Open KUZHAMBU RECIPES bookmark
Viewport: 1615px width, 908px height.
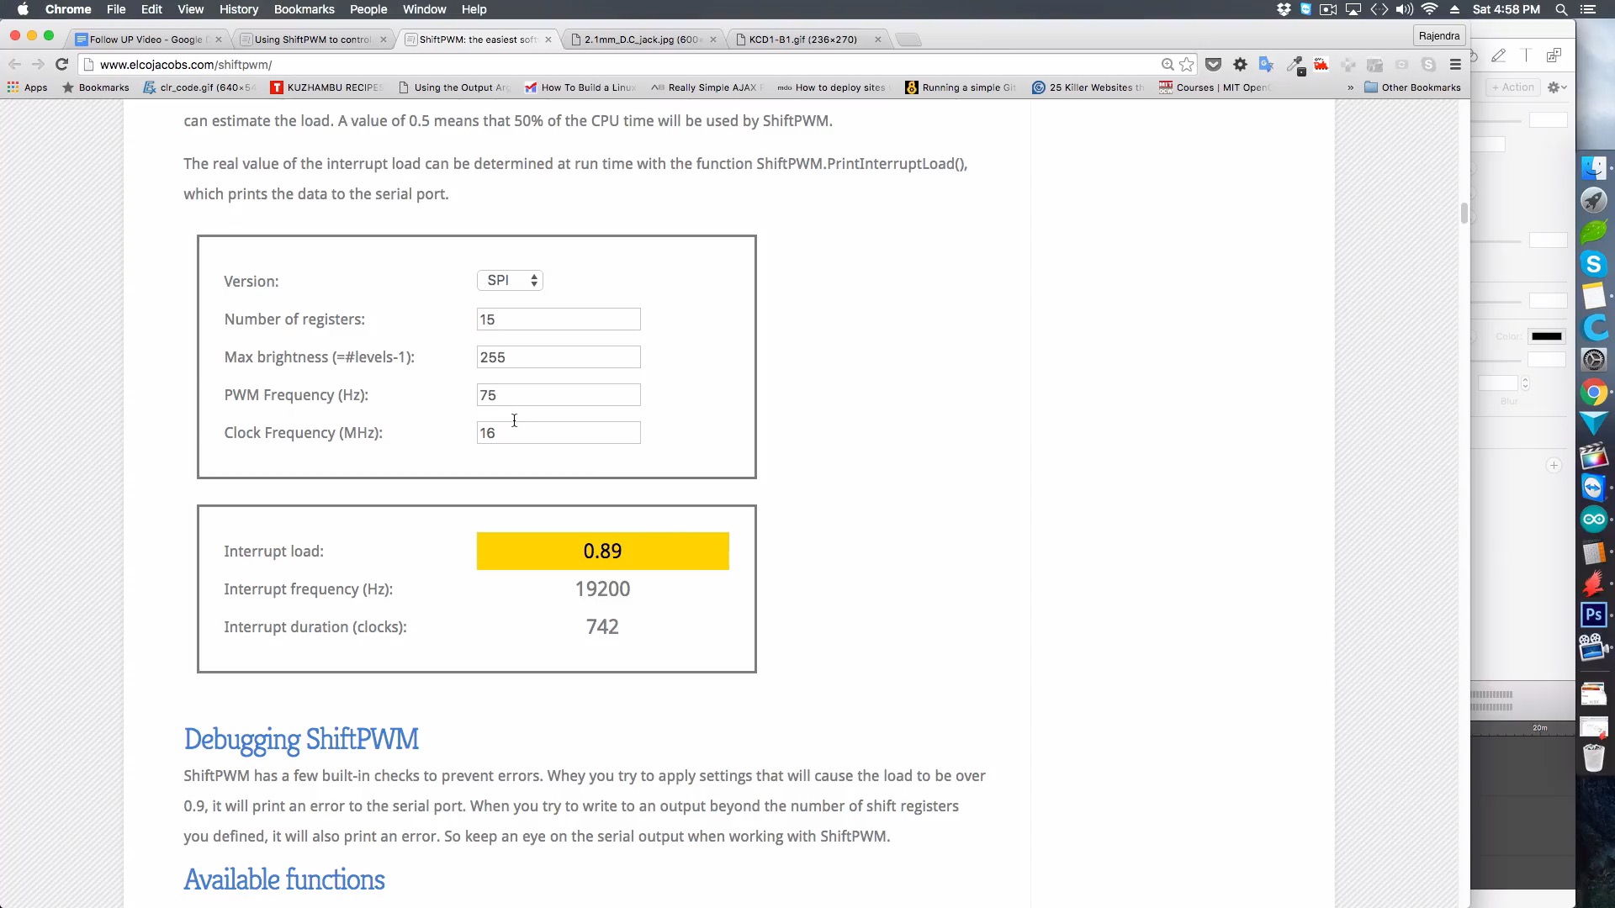(x=326, y=87)
